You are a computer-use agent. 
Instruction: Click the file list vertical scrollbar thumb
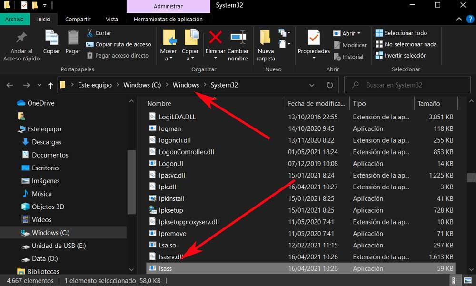(471, 178)
